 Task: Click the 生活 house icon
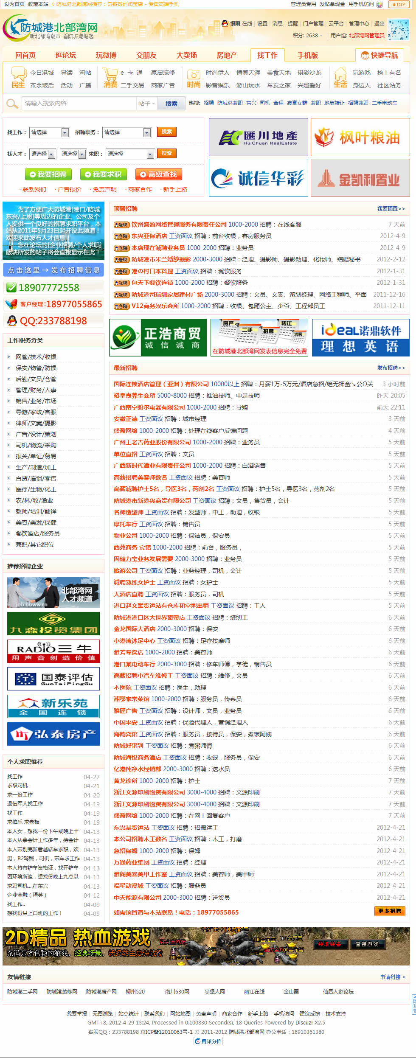[340, 74]
